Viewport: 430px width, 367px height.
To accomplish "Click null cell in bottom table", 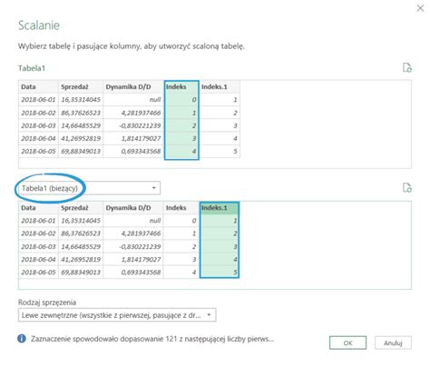I will click(133, 221).
